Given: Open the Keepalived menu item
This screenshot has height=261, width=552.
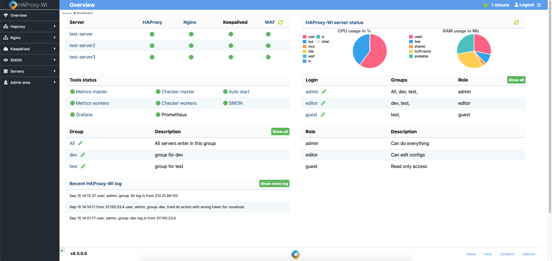Looking at the screenshot, I should pos(30,49).
